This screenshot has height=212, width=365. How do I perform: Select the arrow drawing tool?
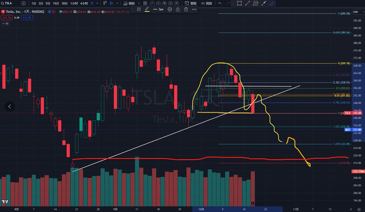point(264,3)
